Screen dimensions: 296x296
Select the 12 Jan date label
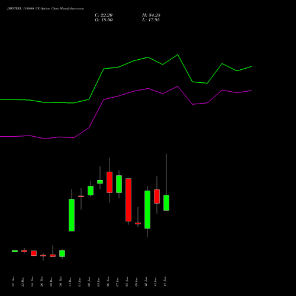coord(146,282)
